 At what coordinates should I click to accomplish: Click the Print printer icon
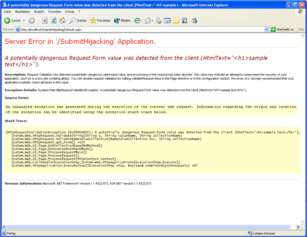(x=158, y=20)
